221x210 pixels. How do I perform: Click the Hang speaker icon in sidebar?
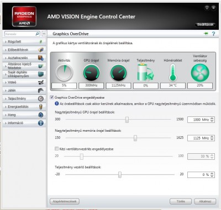point(41,115)
